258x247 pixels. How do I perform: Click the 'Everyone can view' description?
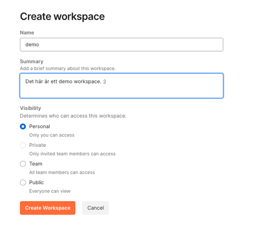pos(50,191)
